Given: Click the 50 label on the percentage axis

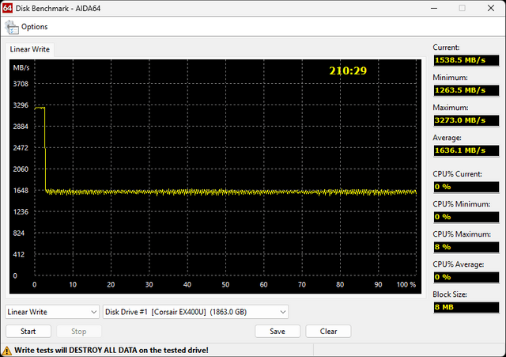Looking at the screenshot, I should [225, 285].
